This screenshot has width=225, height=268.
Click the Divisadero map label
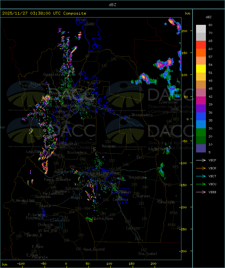click(77, 152)
